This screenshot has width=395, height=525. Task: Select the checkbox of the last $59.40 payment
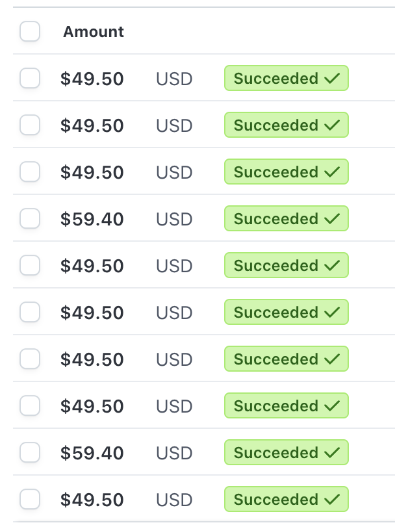[x=30, y=453]
